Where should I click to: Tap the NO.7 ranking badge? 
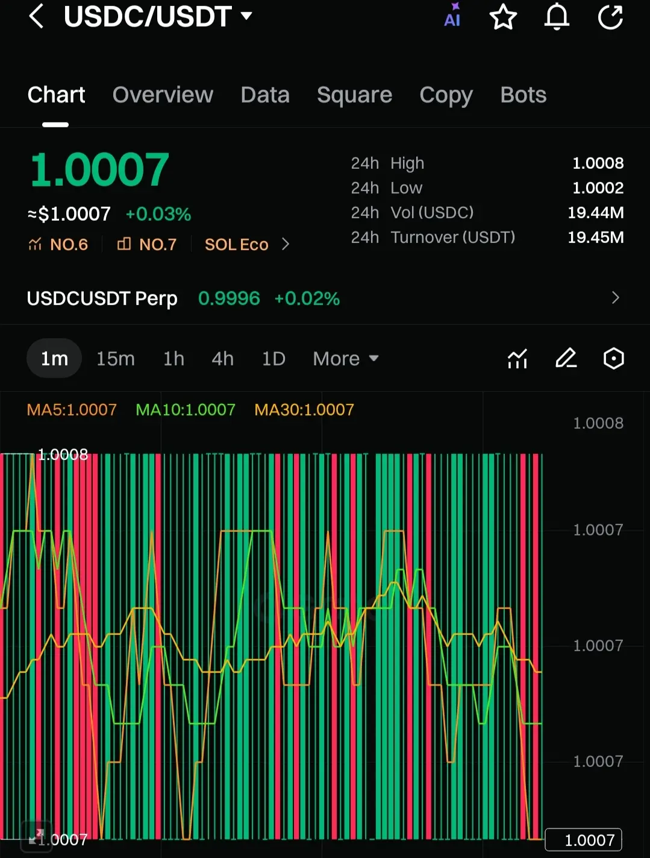tap(147, 244)
